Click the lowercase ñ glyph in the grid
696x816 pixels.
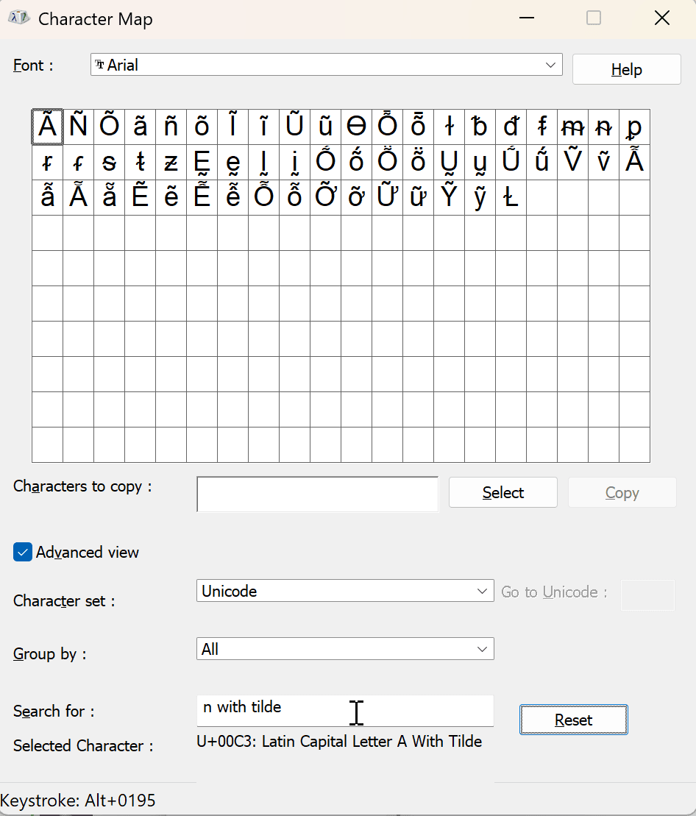171,126
